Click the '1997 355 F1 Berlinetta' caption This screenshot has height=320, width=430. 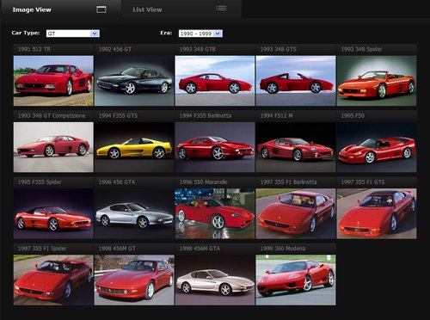tap(288, 182)
